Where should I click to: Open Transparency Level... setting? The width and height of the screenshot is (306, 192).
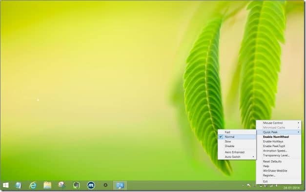coord(279,155)
